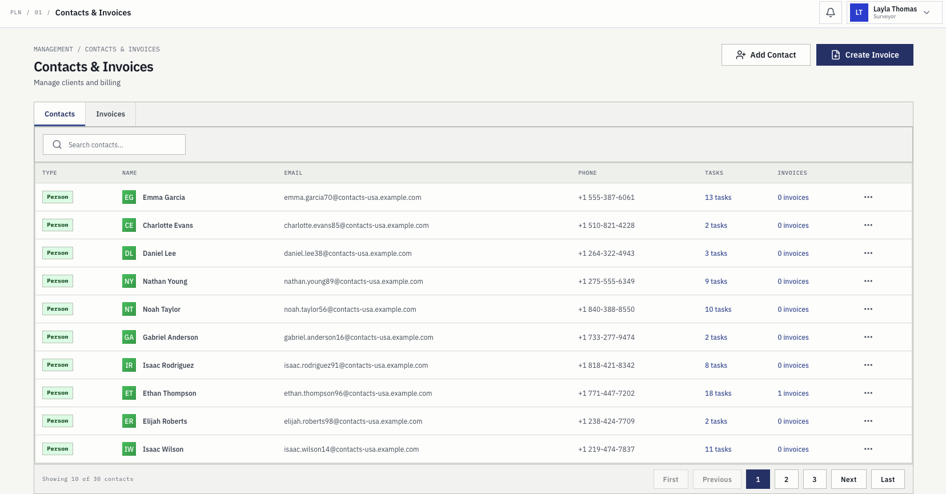Select page 1 in pagination

coord(758,479)
